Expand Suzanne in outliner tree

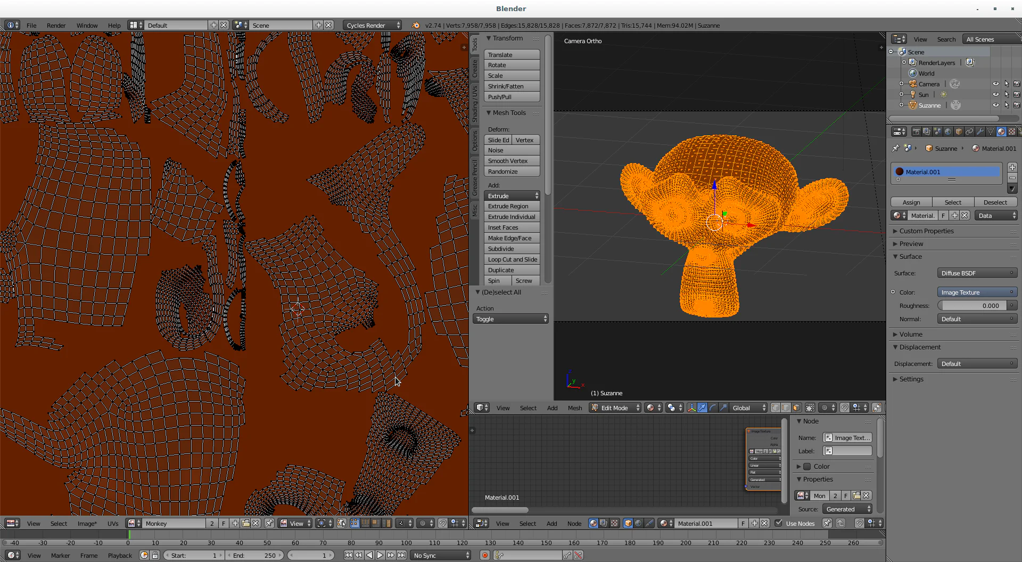(901, 105)
